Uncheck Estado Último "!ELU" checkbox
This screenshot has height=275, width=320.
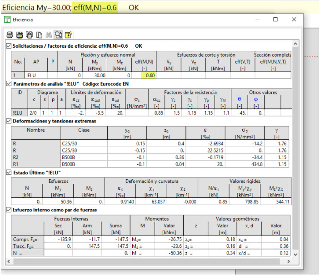tap(9, 172)
